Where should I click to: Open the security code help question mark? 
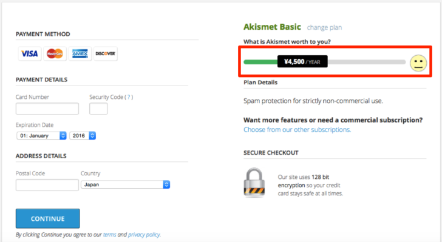129,97
